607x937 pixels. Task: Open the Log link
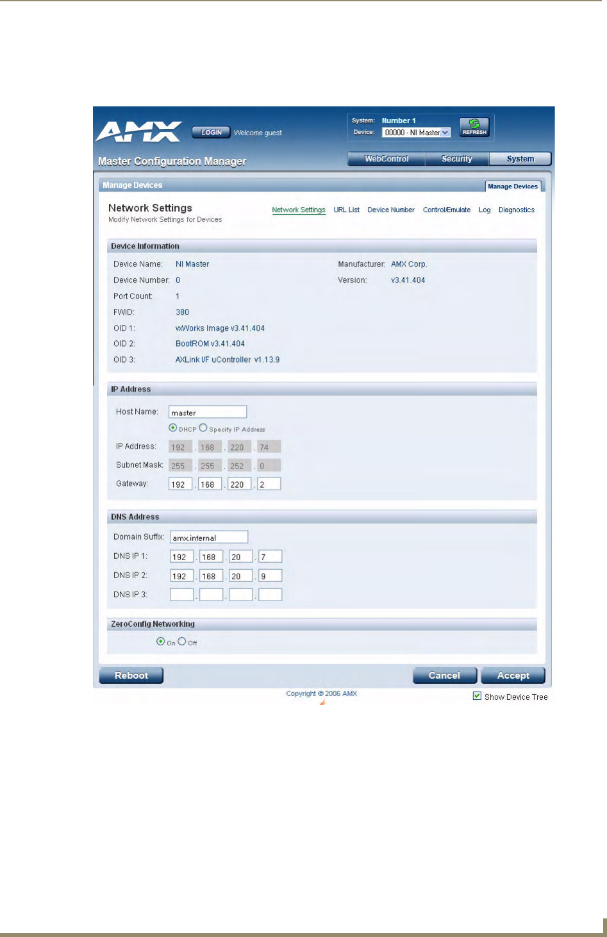point(485,210)
